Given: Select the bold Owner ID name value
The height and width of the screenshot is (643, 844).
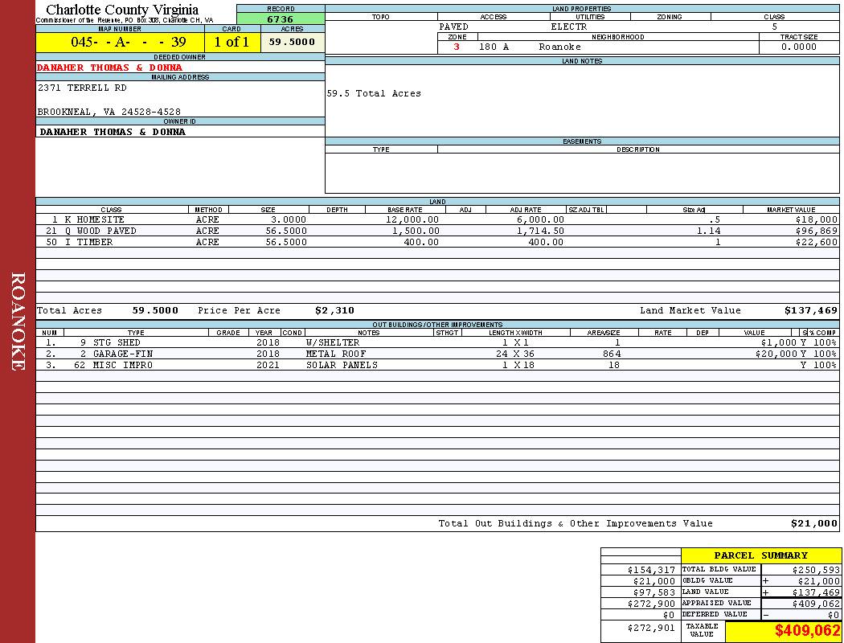Looking at the screenshot, I should [x=113, y=132].
